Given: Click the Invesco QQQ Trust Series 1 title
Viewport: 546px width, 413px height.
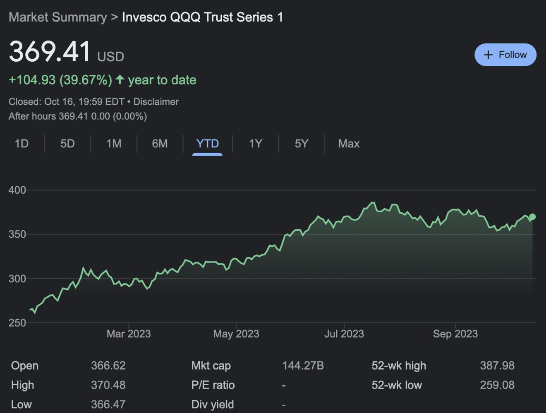Looking at the screenshot, I should coord(203,17).
